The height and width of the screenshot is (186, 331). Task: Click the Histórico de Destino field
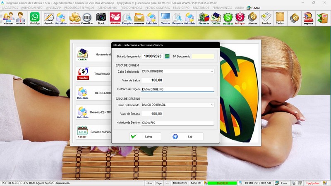(177, 122)
